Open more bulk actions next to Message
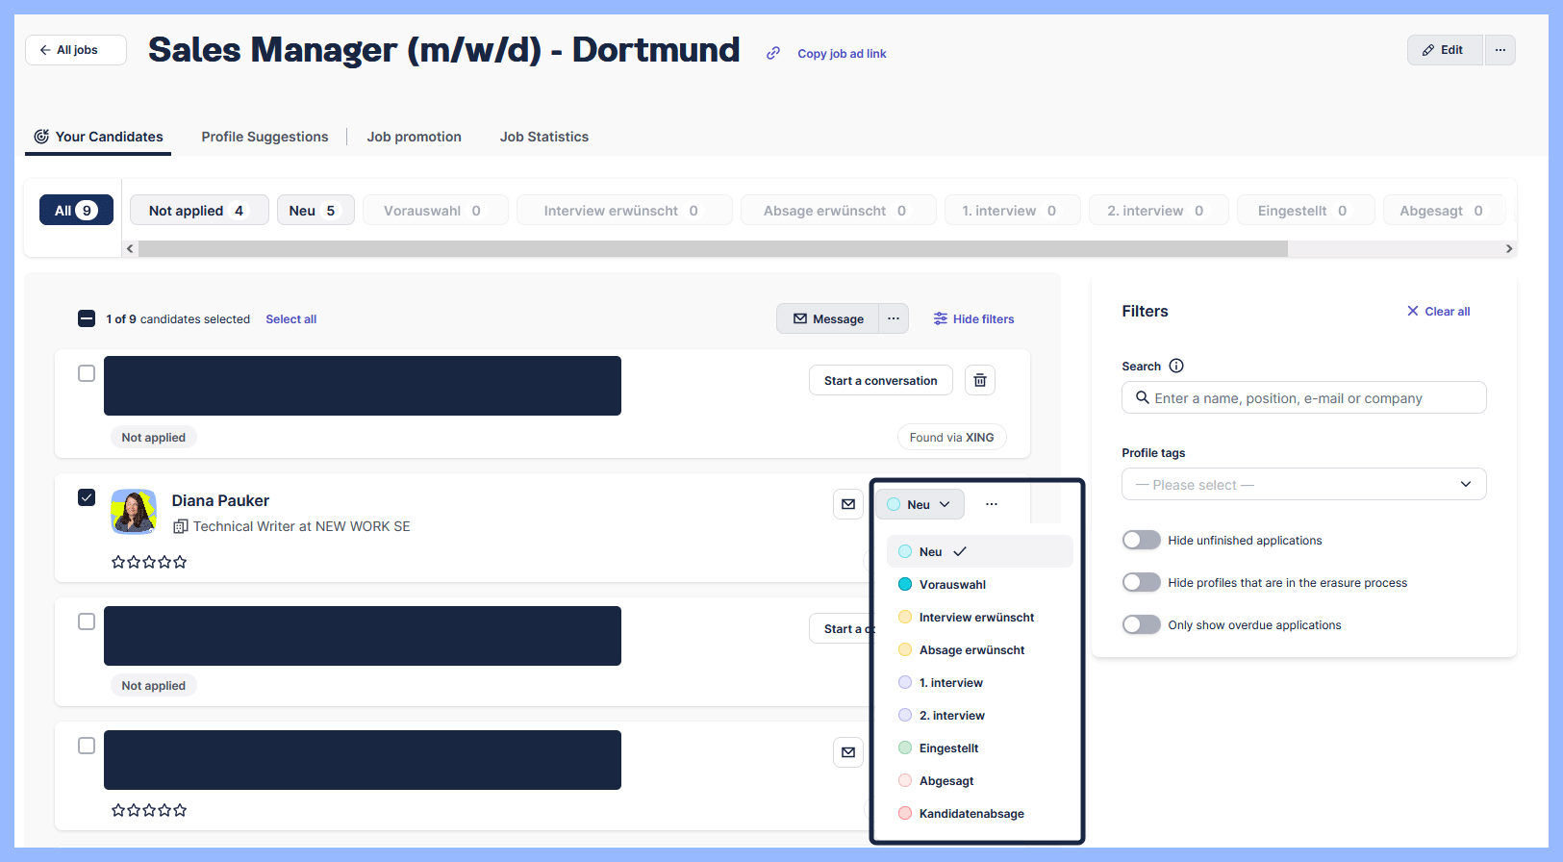This screenshot has width=1563, height=862. [x=894, y=318]
